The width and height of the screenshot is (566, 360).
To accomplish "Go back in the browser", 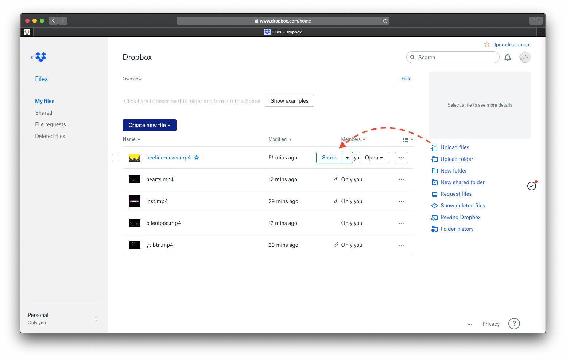I will 53,21.
